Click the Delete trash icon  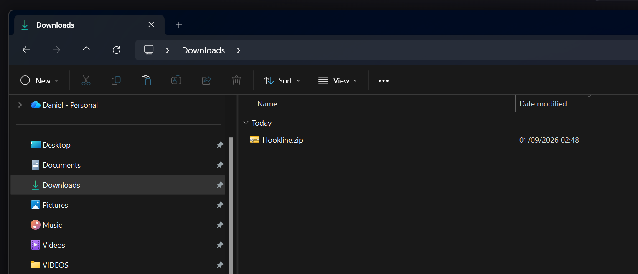[x=236, y=80]
